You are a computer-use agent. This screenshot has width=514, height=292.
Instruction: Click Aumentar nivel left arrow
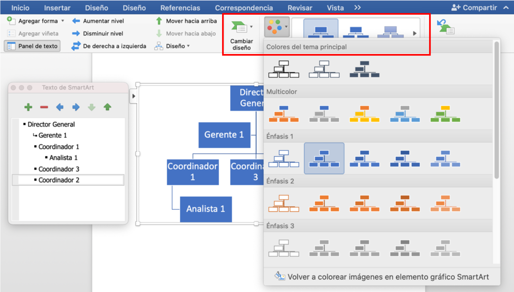pyautogui.click(x=76, y=21)
